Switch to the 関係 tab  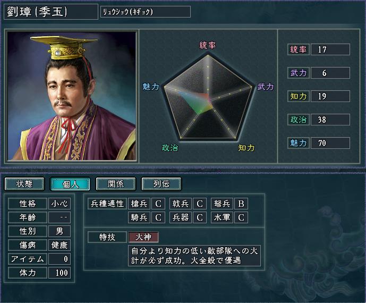coord(116,184)
